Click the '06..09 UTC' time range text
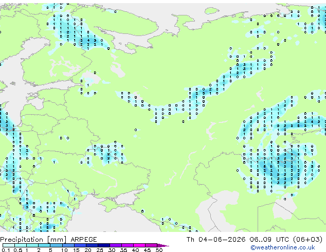 (x=269, y=240)
